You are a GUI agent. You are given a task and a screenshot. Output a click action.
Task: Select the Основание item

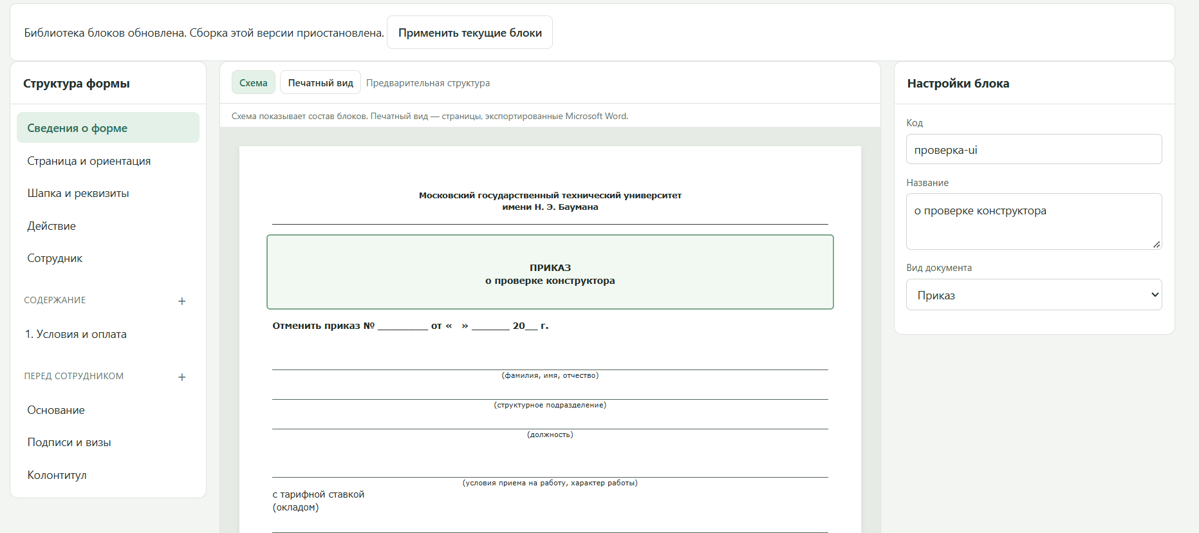(x=108, y=410)
